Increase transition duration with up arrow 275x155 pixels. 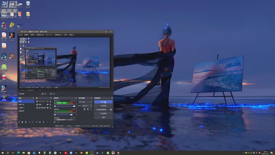click(x=91, y=105)
